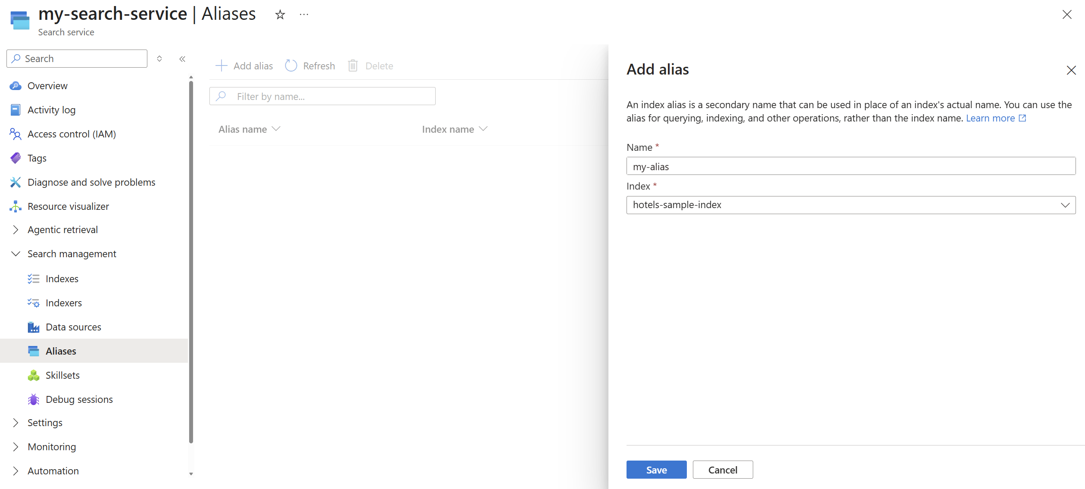The image size is (1085, 489).
Task: Click the Indexers gear icon
Action: [x=34, y=303]
